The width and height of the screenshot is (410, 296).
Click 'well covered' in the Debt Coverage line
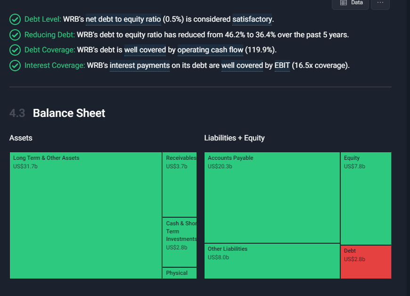(145, 50)
